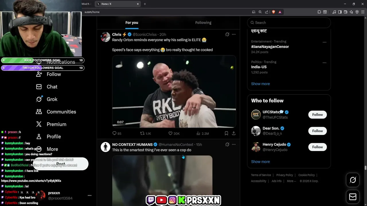
Task: Open the @HumansNoContext handle link
Action: tap(176, 144)
